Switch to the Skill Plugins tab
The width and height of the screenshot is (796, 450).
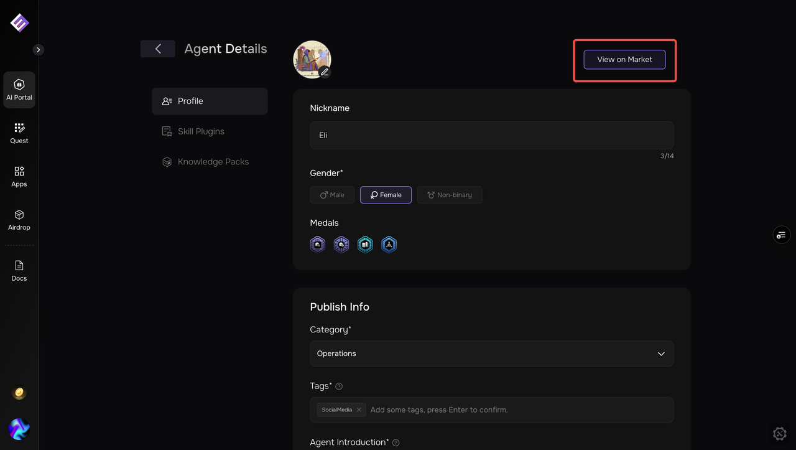pyautogui.click(x=201, y=131)
